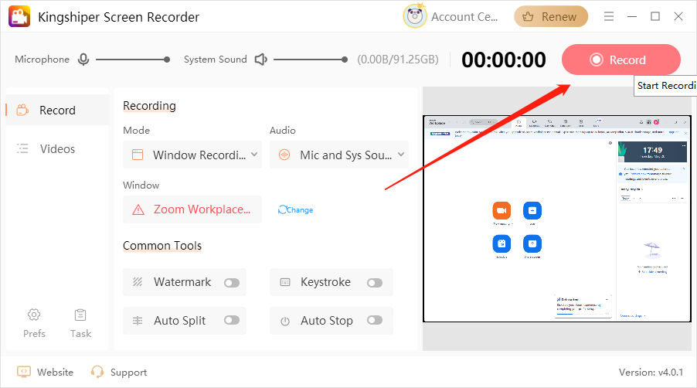Screen dimensions: 697x388
Task: Click the Auto Stop power icon
Action: point(285,321)
